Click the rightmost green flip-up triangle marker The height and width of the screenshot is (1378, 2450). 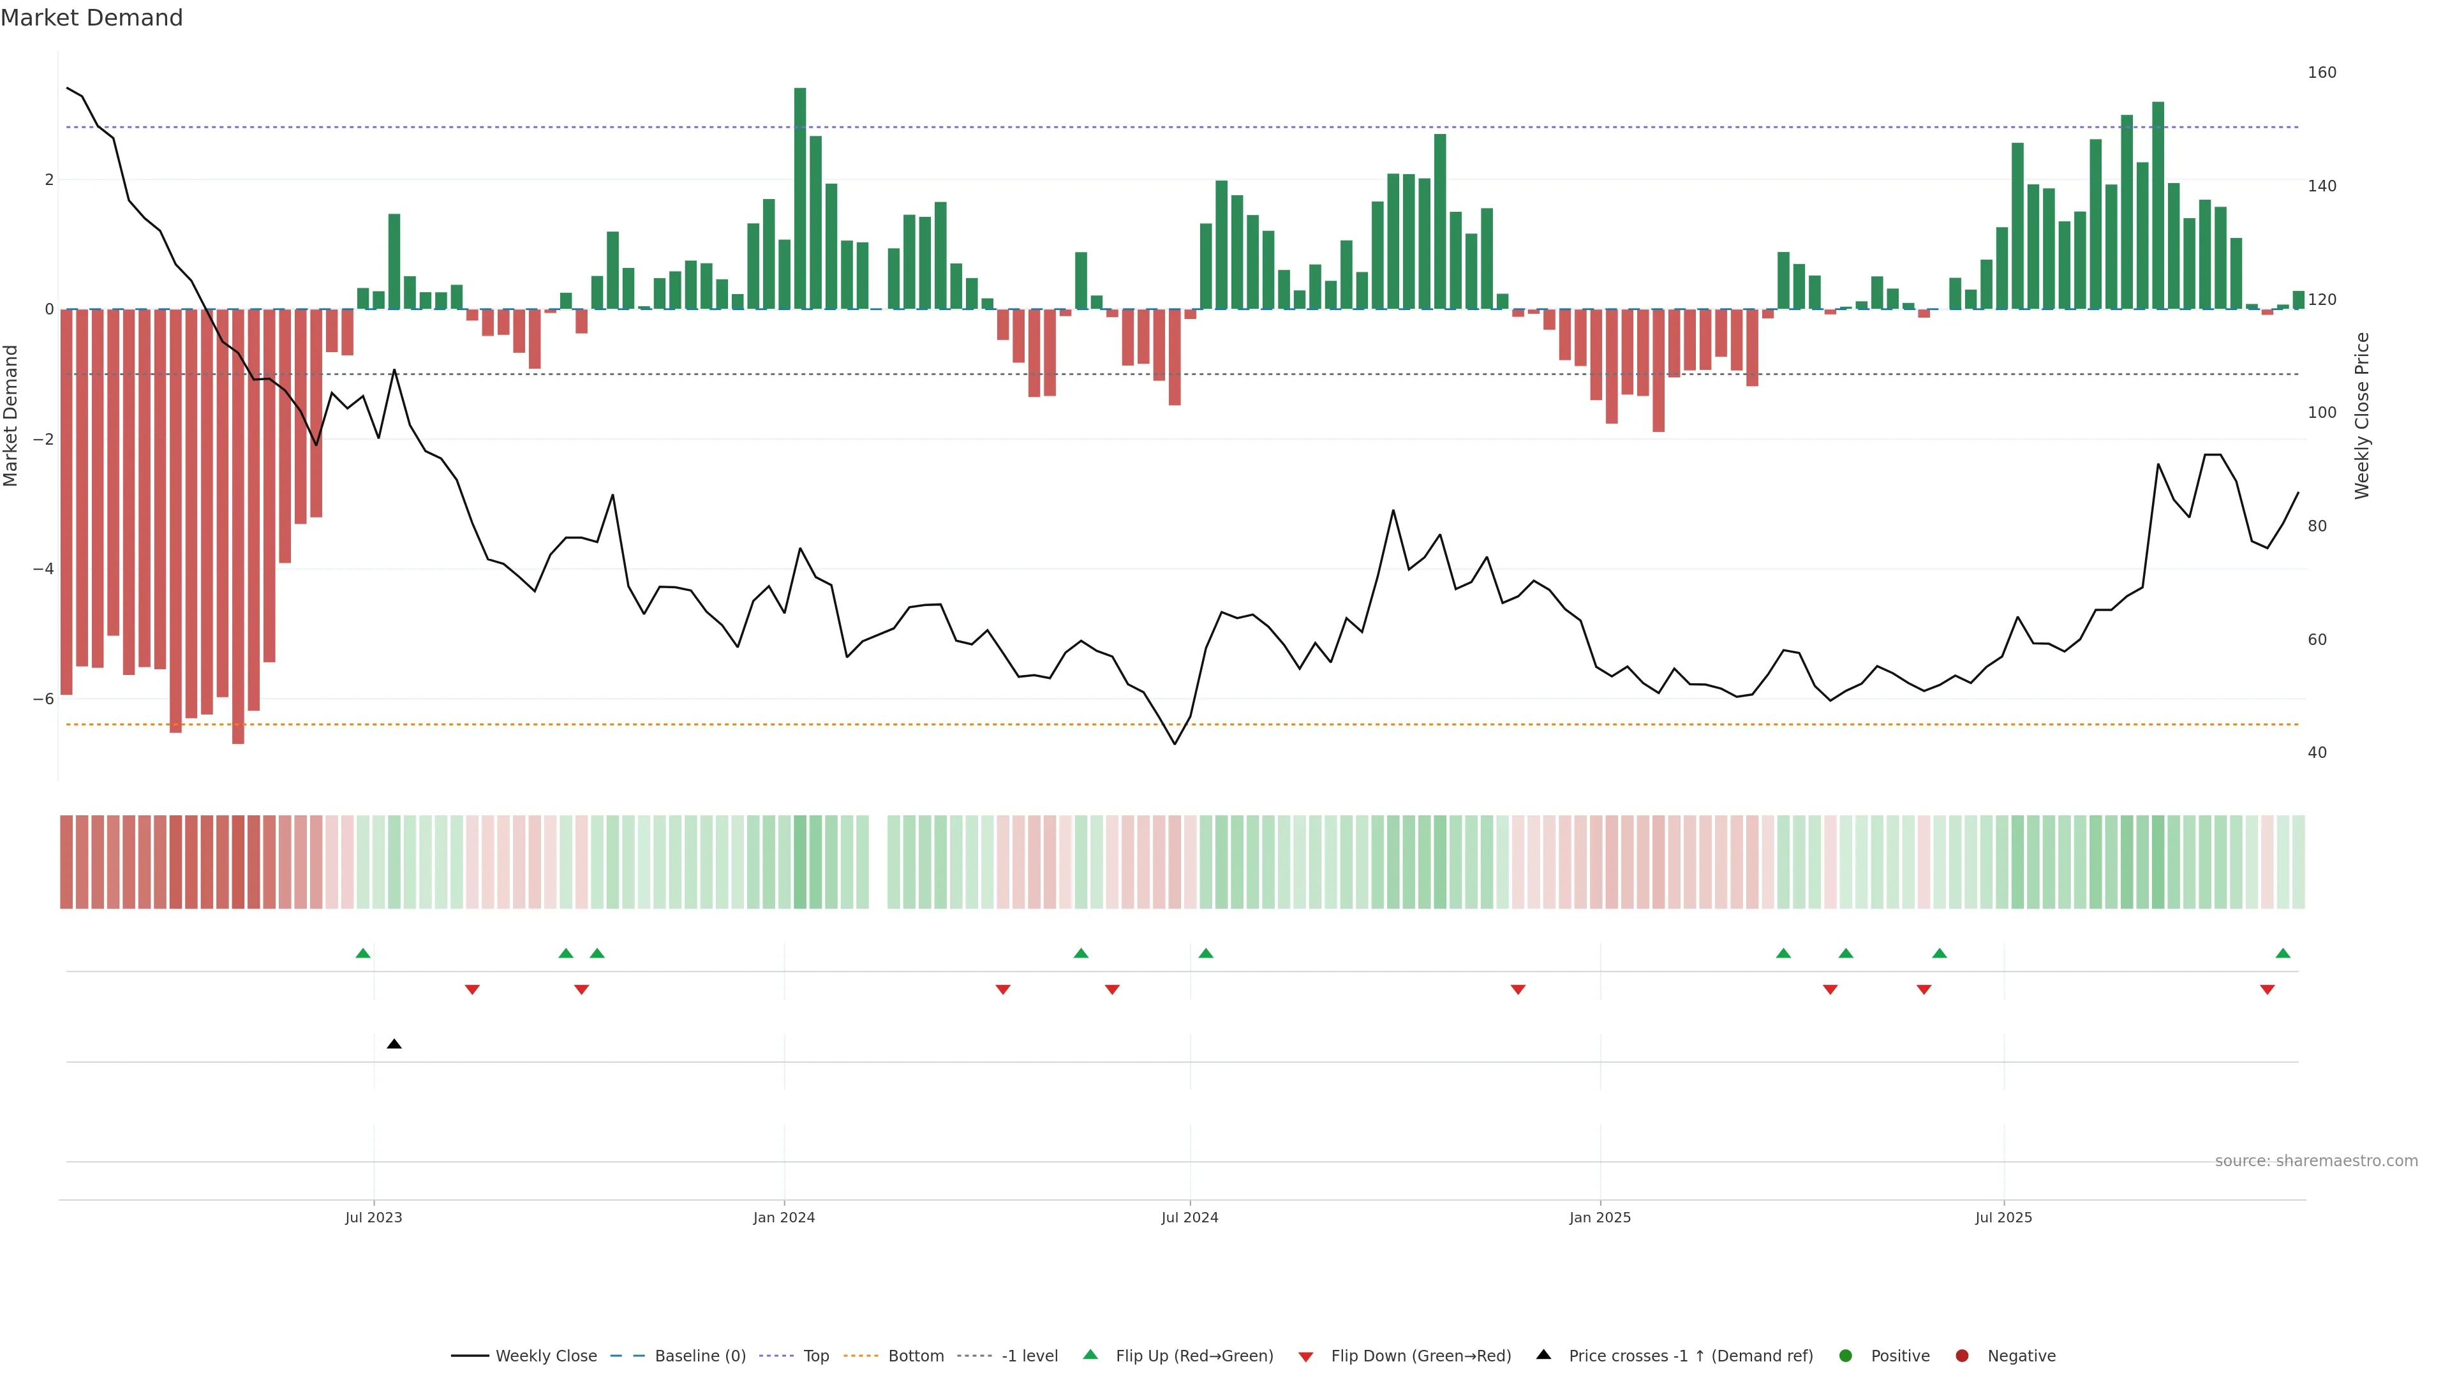(x=2283, y=953)
